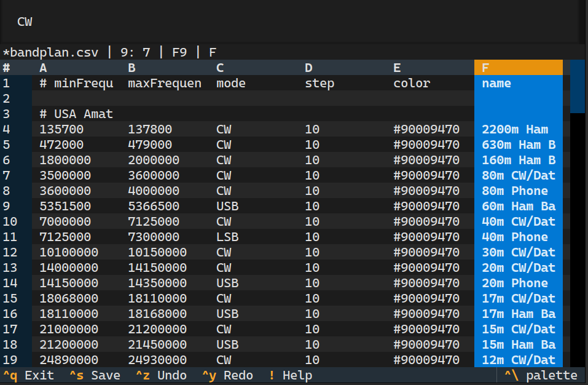Click maxFrequency cell 24930000
This screenshot has width=588, height=385.
pos(164,360)
